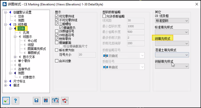
Task: Toggle the 二维螺栓 checkbox
Action: click(x=57, y=24)
